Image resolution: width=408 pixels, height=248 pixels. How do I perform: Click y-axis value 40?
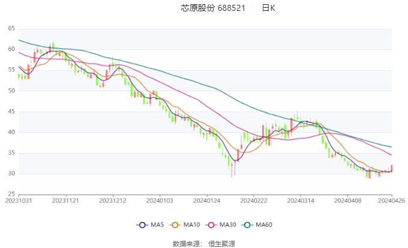tap(11, 132)
